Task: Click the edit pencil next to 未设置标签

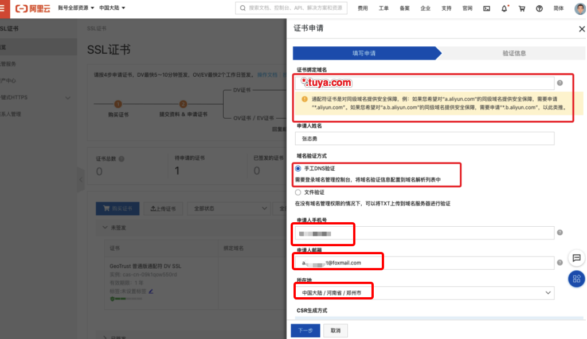Action: (x=151, y=291)
